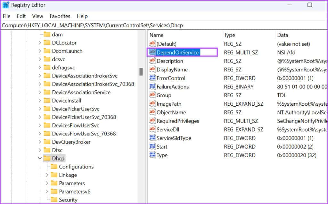
Task: Expand the DeviceAssociationService key
Action: click(40, 92)
